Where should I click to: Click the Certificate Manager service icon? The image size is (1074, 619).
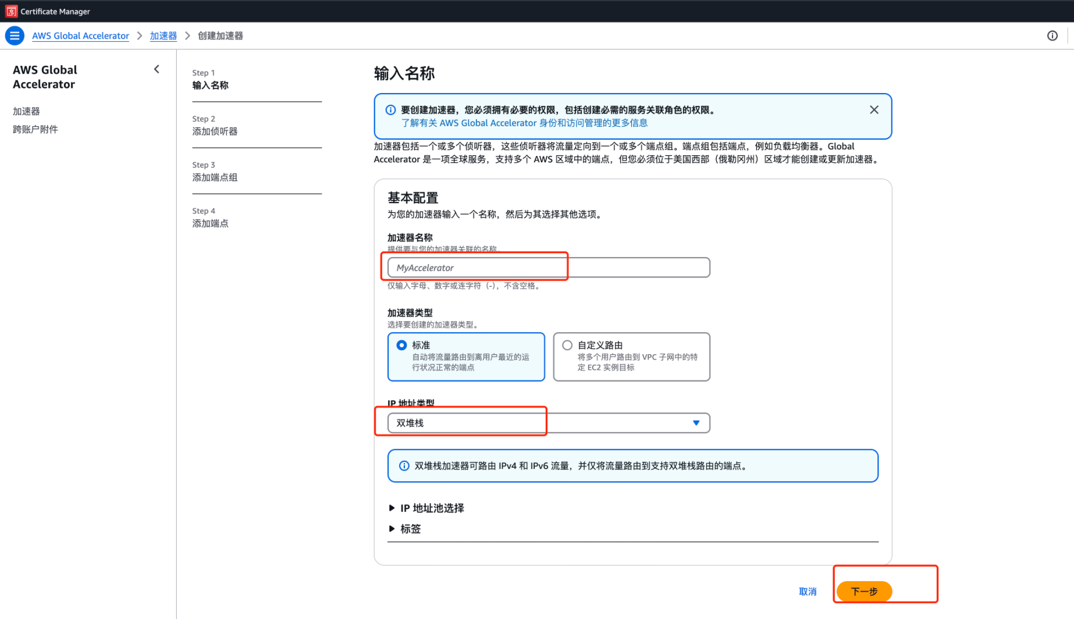click(x=11, y=11)
